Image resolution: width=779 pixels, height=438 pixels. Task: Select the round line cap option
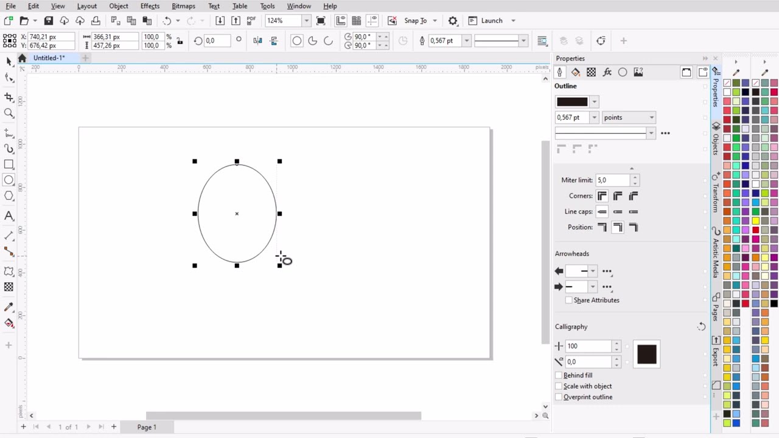tap(618, 212)
